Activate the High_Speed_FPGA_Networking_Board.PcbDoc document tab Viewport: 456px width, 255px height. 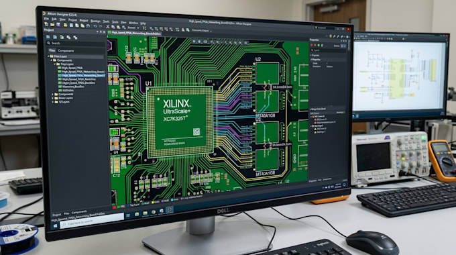(135, 33)
